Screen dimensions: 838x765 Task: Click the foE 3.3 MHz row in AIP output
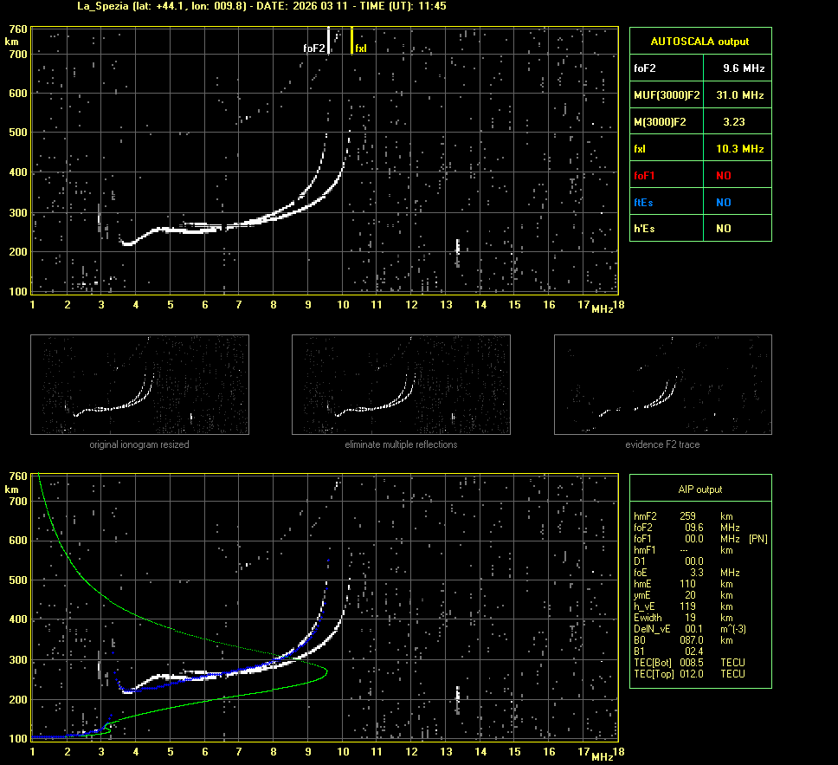[686, 572]
